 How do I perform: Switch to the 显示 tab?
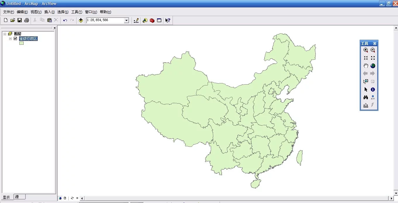(6, 197)
